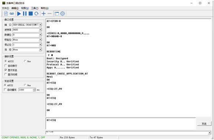Expand the parity None dropdown
Screen dimensions: 214x140
pos(40,40)
